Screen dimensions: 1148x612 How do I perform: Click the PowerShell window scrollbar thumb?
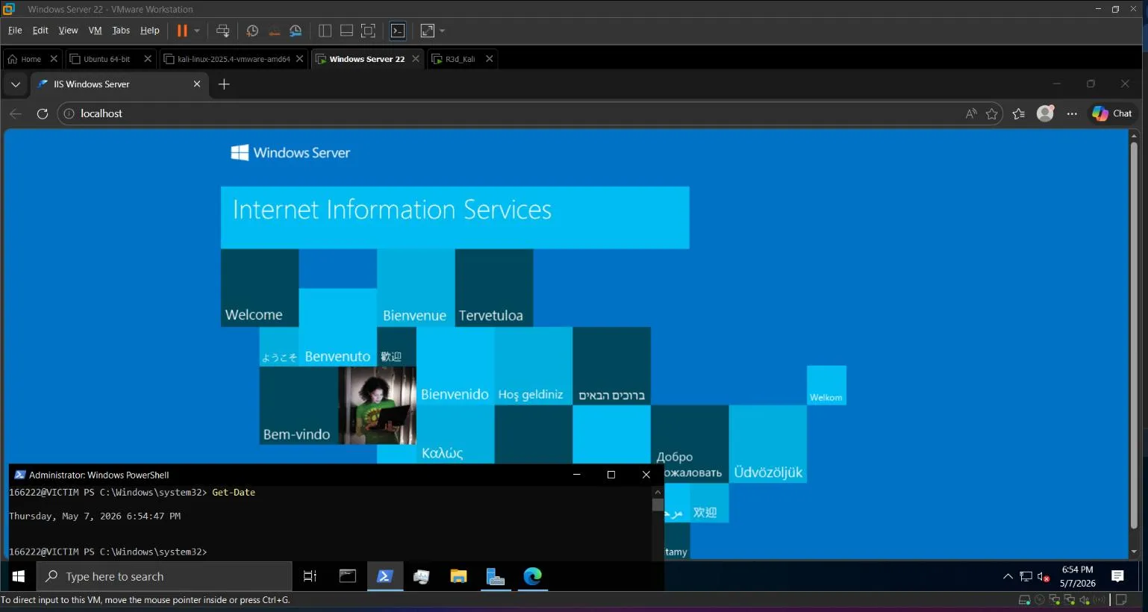(658, 505)
